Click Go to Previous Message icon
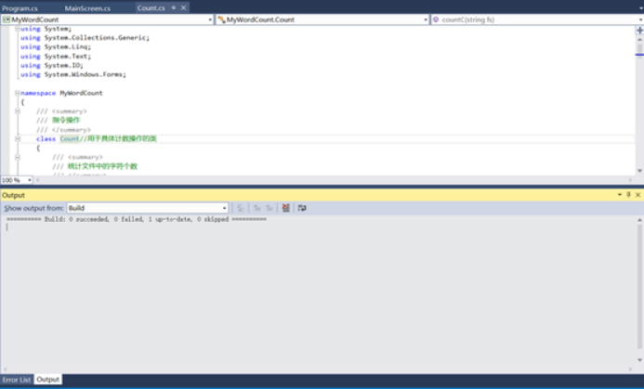 [257, 208]
